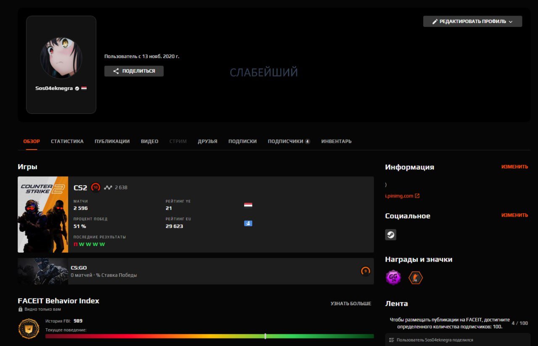Image resolution: width=538 pixels, height=346 pixels.
Task: Click the ELO graph icon beside 2 638
Action: point(108,188)
